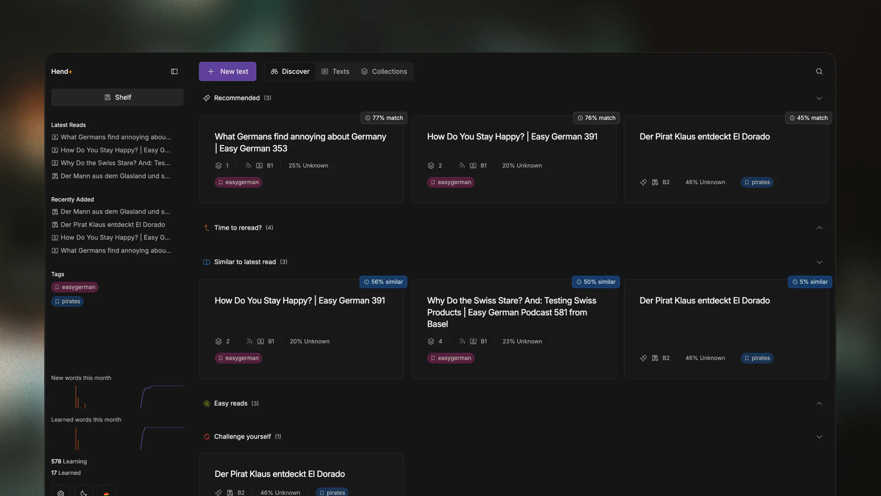Open the 56% similar Easy German 391 card

[x=301, y=329]
